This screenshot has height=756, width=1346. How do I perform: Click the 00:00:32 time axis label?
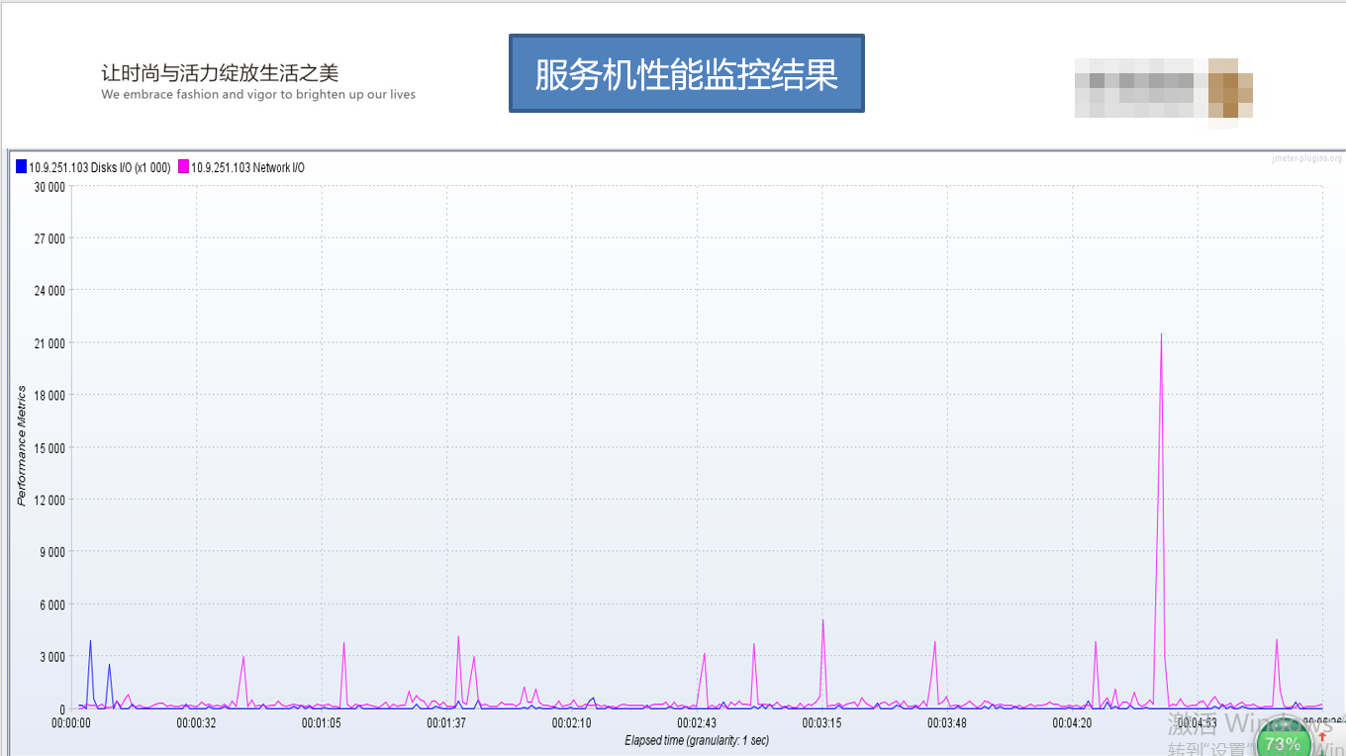pos(196,723)
